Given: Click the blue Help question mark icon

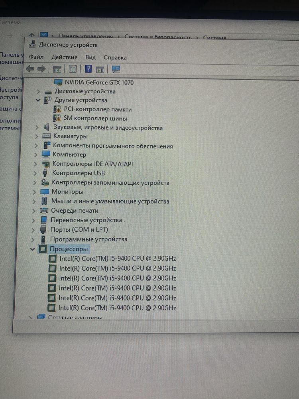Looking at the screenshot, I should (x=88, y=69).
